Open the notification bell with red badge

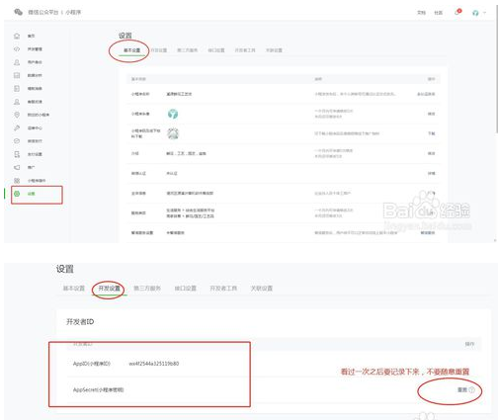457,12
